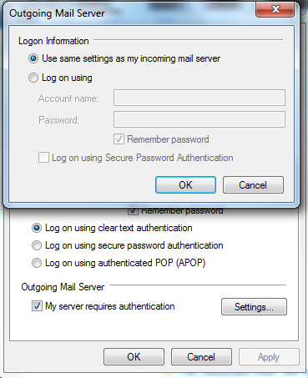Uncheck My server requires authentication
Viewport: 308px width, 378px height.
click(37, 306)
